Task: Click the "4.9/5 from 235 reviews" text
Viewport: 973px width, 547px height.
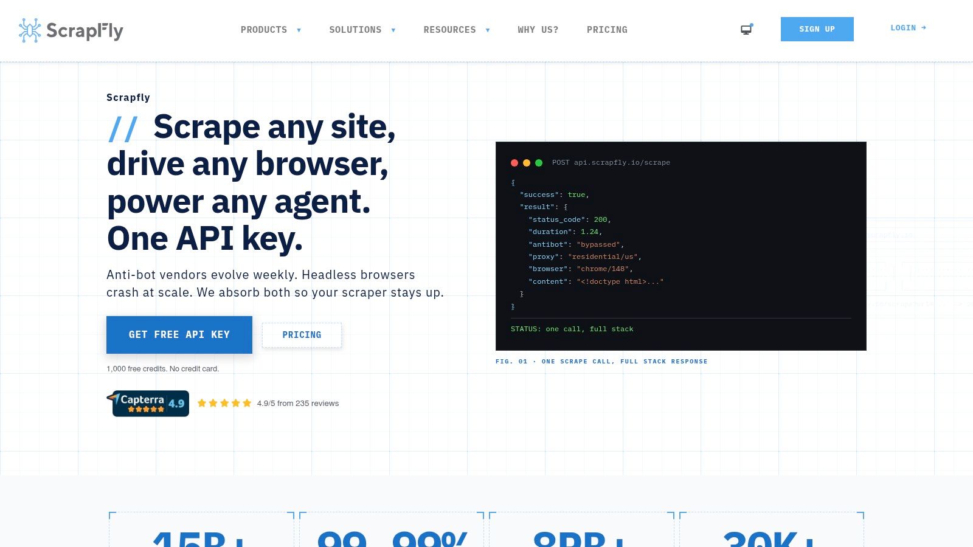Action: click(298, 403)
